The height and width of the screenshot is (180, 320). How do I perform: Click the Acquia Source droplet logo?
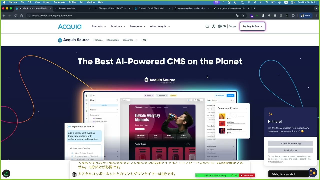60,40
